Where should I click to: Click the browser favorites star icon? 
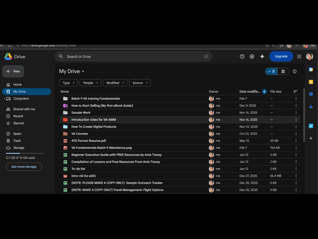coord(273,46)
